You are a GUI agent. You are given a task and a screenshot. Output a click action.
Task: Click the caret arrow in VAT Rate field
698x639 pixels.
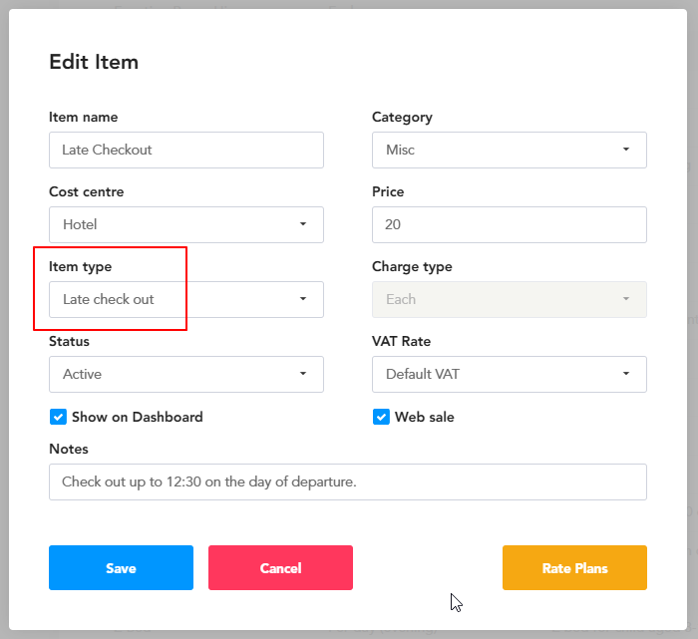pyautogui.click(x=625, y=374)
